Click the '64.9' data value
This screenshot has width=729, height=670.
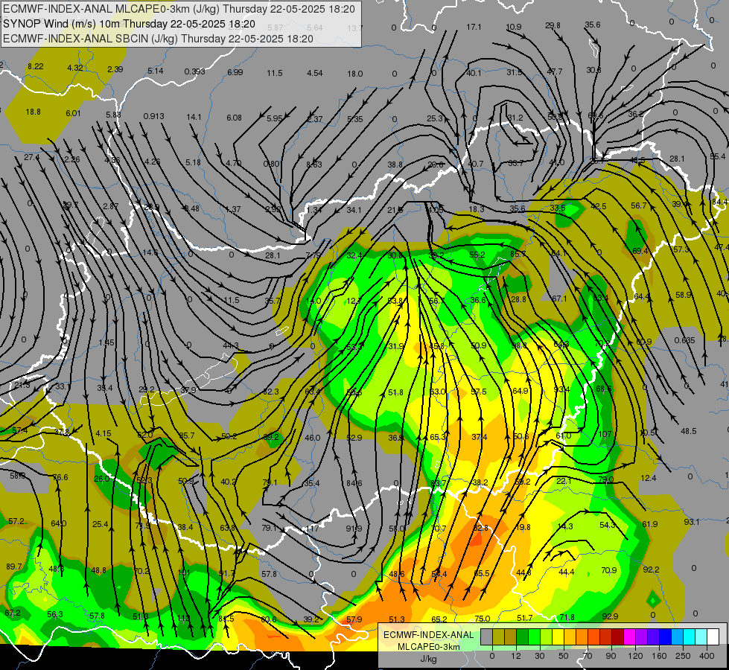click(x=520, y=391)
